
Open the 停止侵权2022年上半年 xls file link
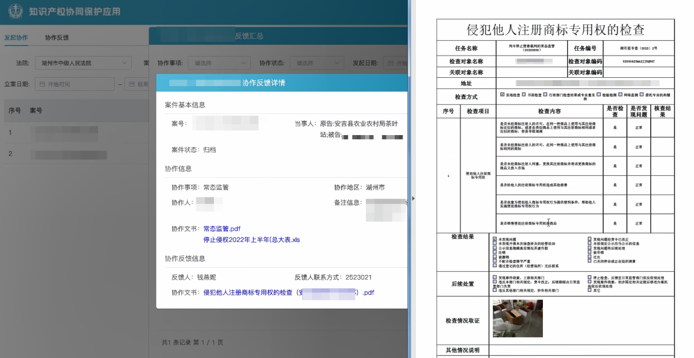[251, 239]
